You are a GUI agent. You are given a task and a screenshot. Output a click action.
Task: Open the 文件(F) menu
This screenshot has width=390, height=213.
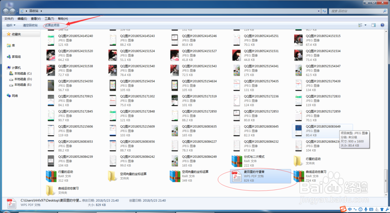(x=9, y=19)
